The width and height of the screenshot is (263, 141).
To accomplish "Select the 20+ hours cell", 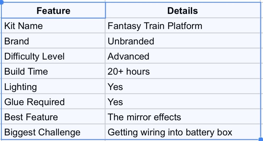I will [183, 72].
